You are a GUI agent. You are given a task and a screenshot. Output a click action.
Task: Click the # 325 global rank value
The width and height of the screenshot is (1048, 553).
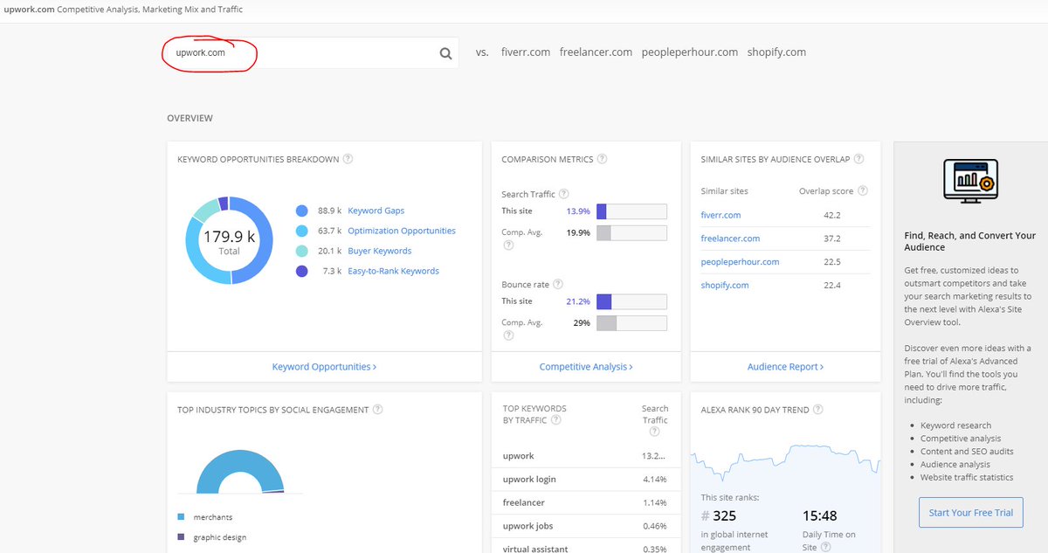(x=719, y=515)
